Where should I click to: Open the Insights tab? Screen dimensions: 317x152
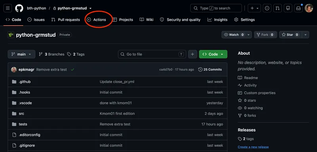pos(217,20)
